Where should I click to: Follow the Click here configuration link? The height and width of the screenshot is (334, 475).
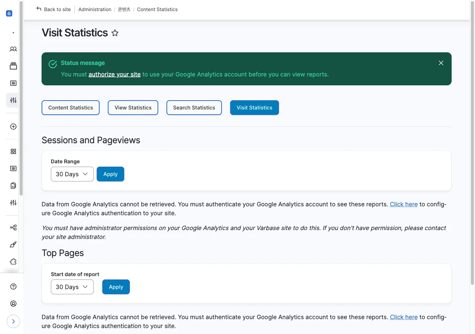tap(403, 204)
